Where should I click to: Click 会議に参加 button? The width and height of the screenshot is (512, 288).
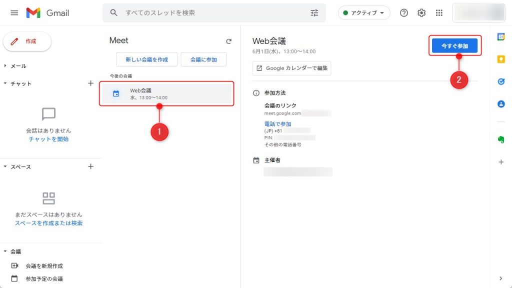point(203,59)
